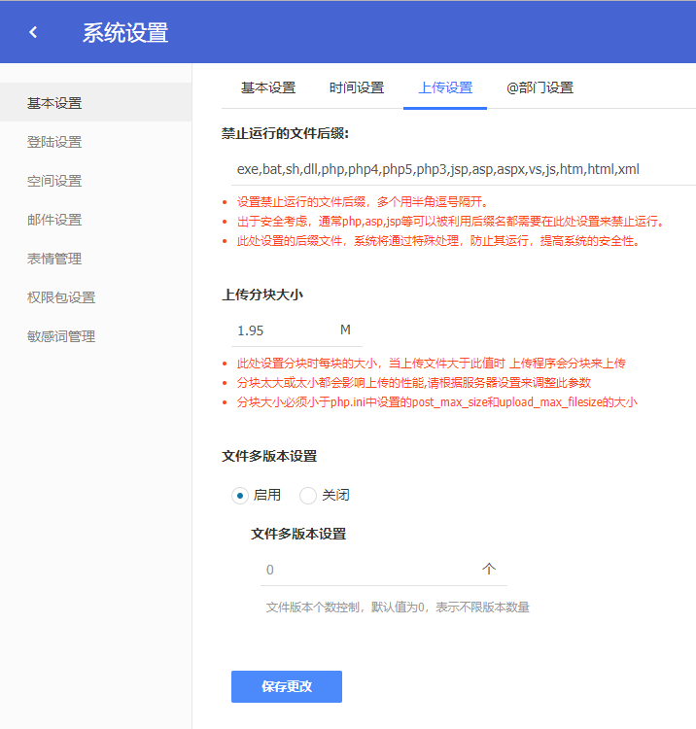Open 基本设置 in the sidebar
The image size is (696, 729).
[x=54, y=103]
